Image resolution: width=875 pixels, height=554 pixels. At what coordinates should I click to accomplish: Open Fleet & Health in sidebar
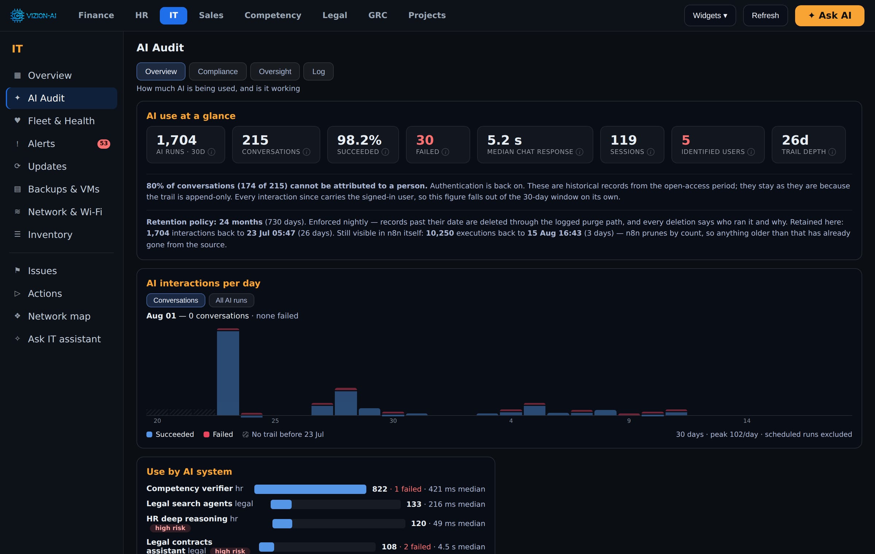pos(61,121)
